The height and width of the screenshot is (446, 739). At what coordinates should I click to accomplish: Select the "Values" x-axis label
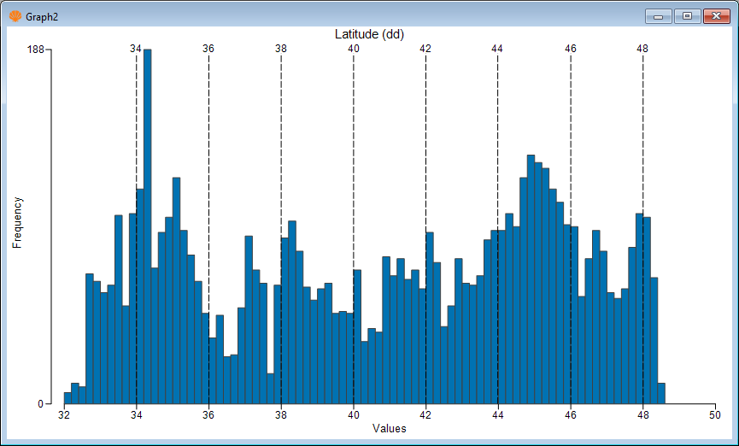click(x=389, y=428)
